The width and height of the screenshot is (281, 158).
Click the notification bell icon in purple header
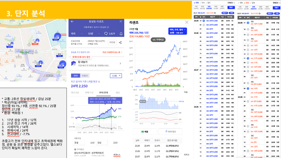coord(121,34)
